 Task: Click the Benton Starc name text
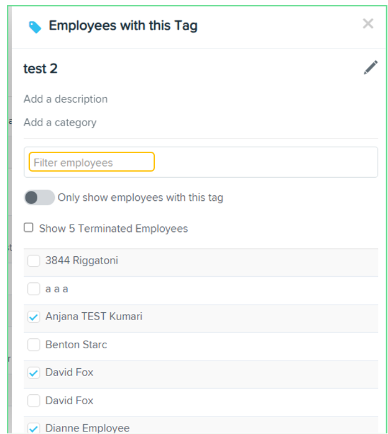pyautogui.click(x=76, y=344)
